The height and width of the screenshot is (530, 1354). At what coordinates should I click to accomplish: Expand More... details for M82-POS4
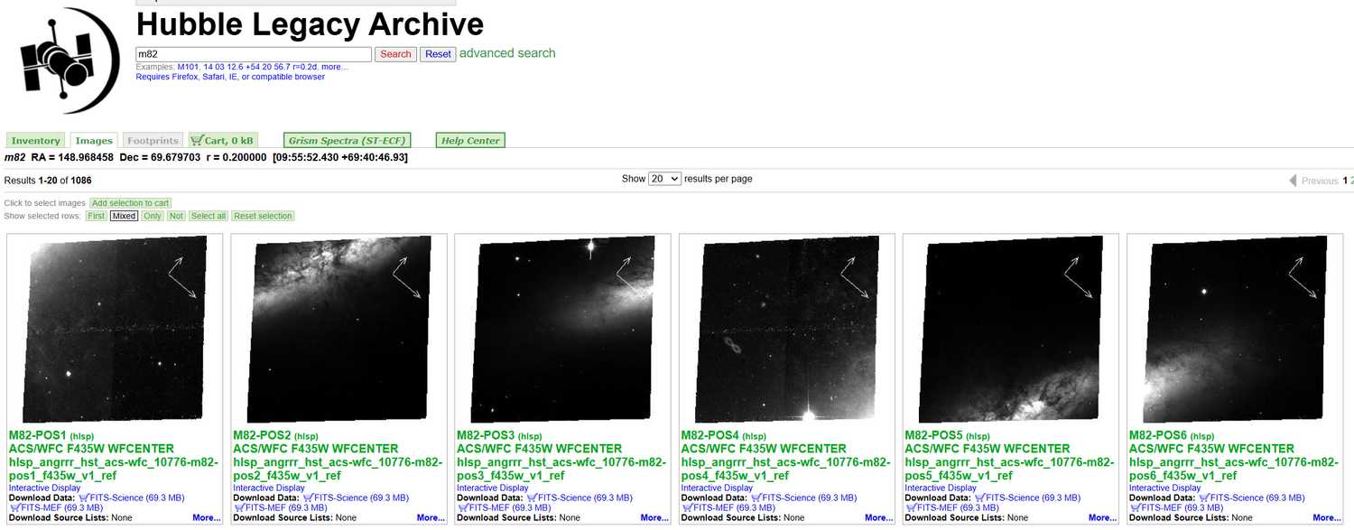click(x=878, y=518)
